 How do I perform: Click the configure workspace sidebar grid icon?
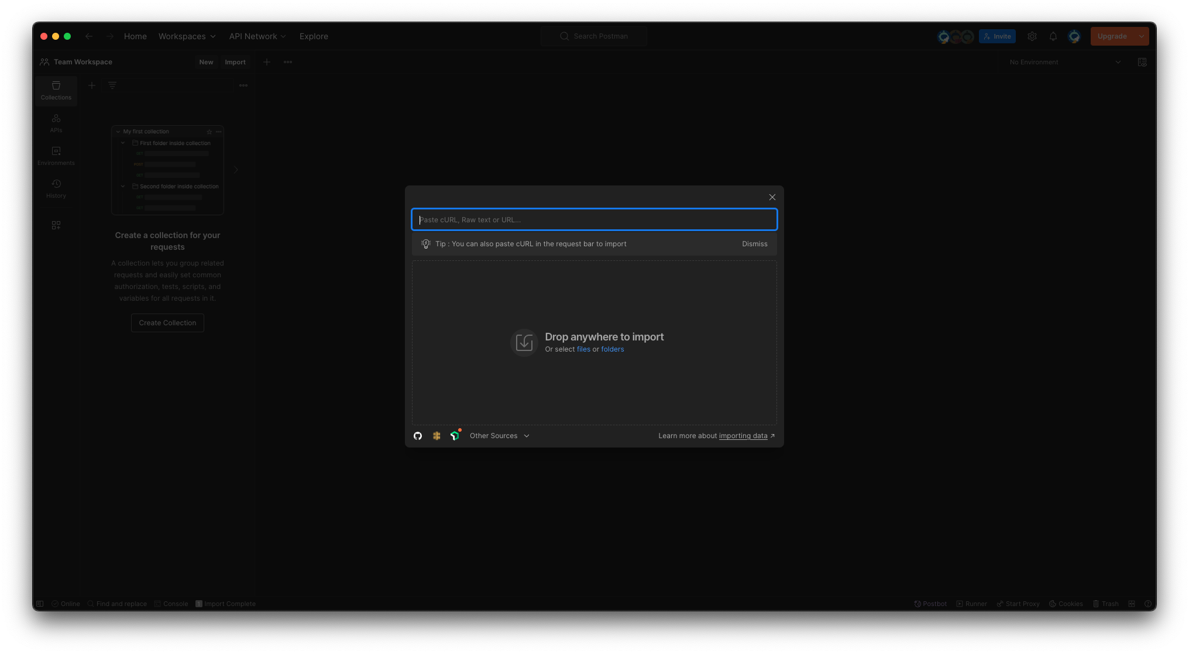tap(56, 225)
